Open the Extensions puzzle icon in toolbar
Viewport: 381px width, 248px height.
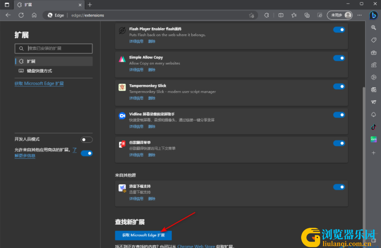point(267,15)
